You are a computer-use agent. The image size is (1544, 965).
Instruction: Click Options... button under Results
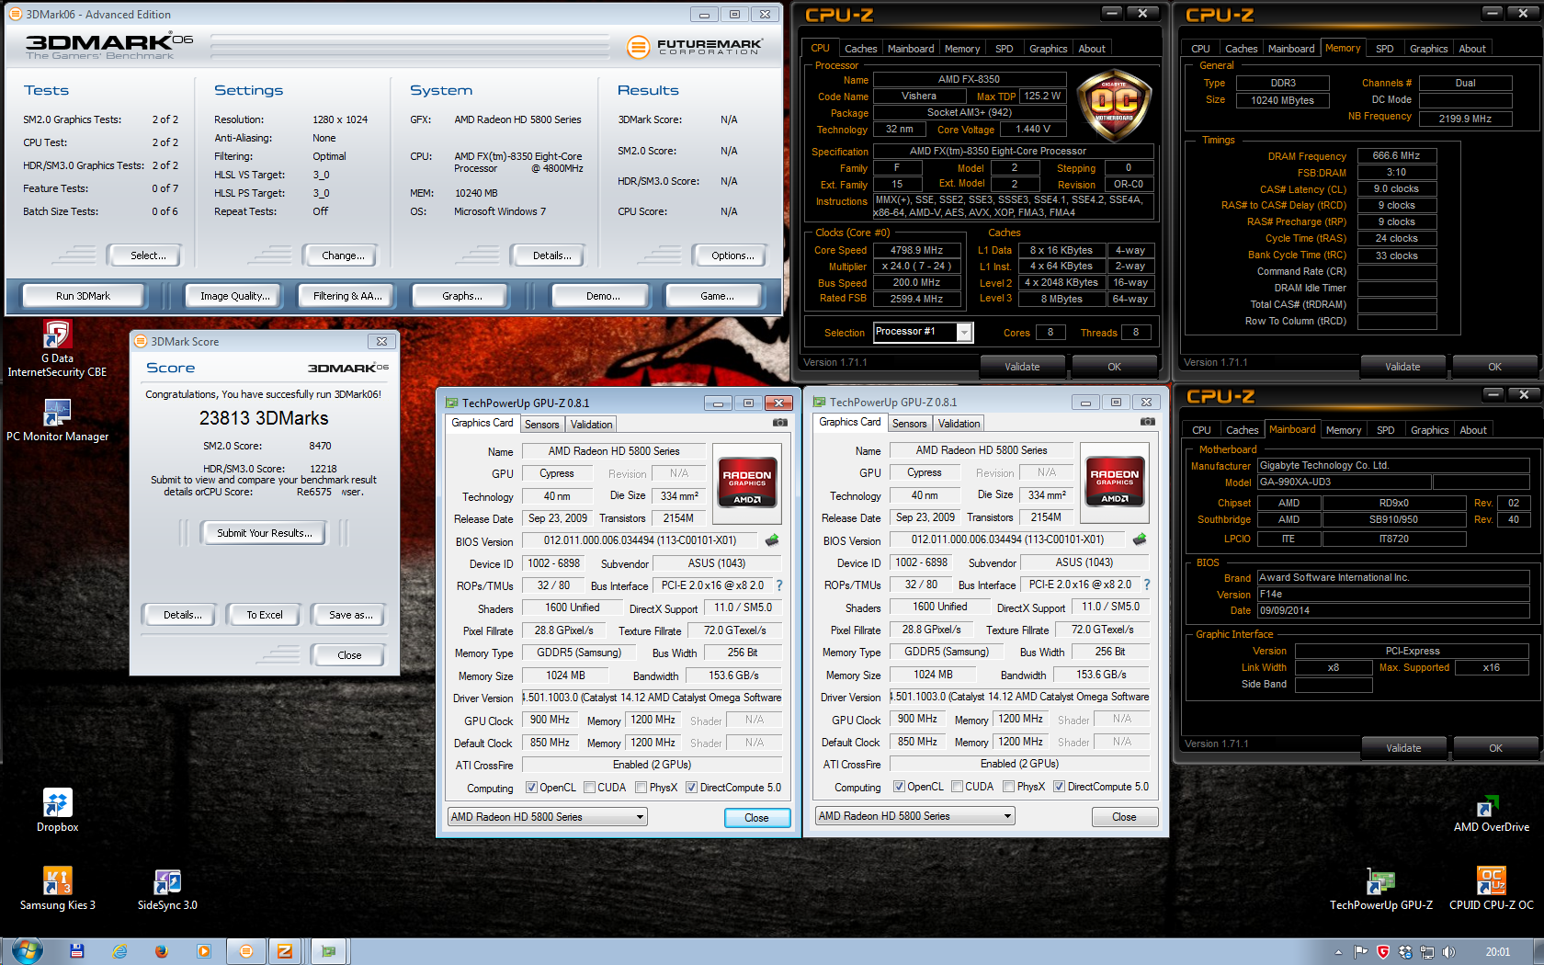tap(732, 255)
